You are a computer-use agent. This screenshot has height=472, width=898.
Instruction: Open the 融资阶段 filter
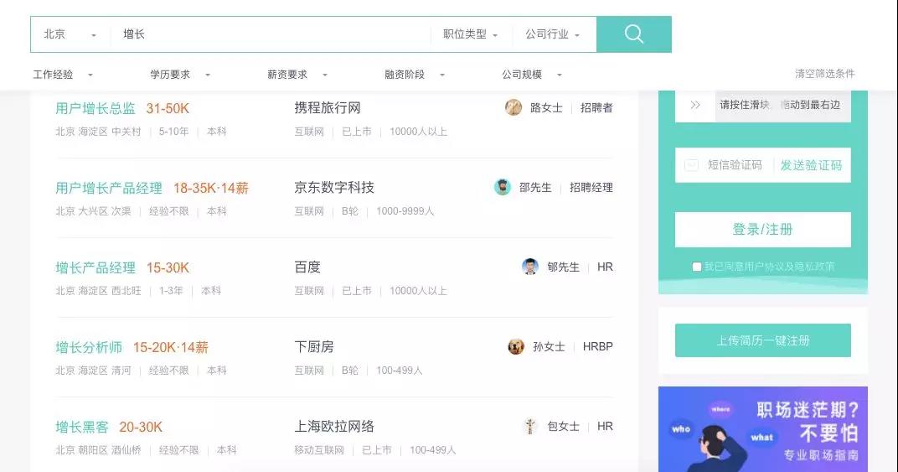415,75
